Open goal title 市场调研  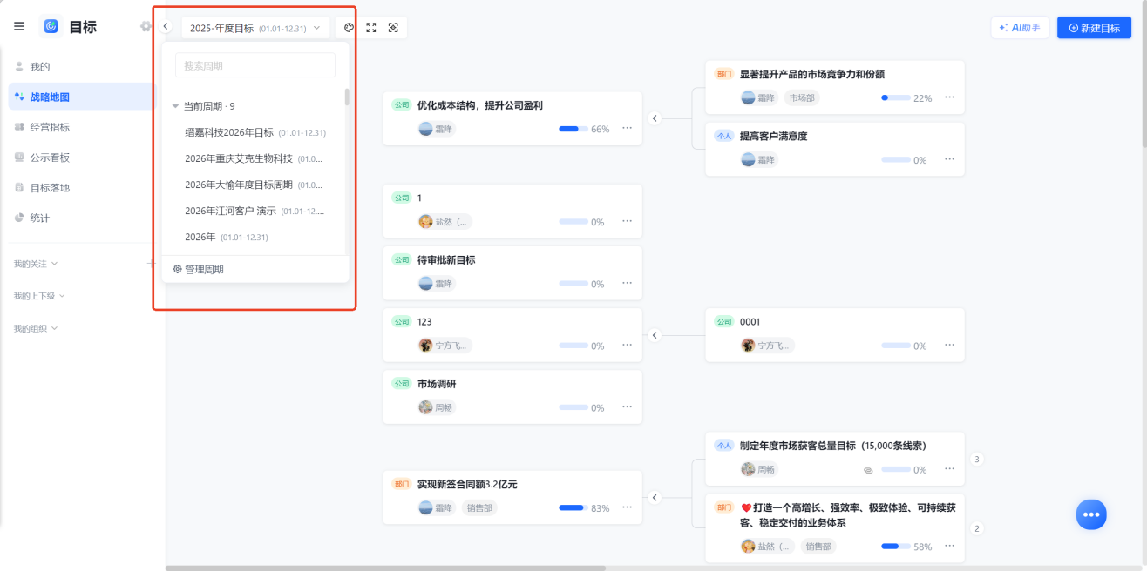point(438,384)
